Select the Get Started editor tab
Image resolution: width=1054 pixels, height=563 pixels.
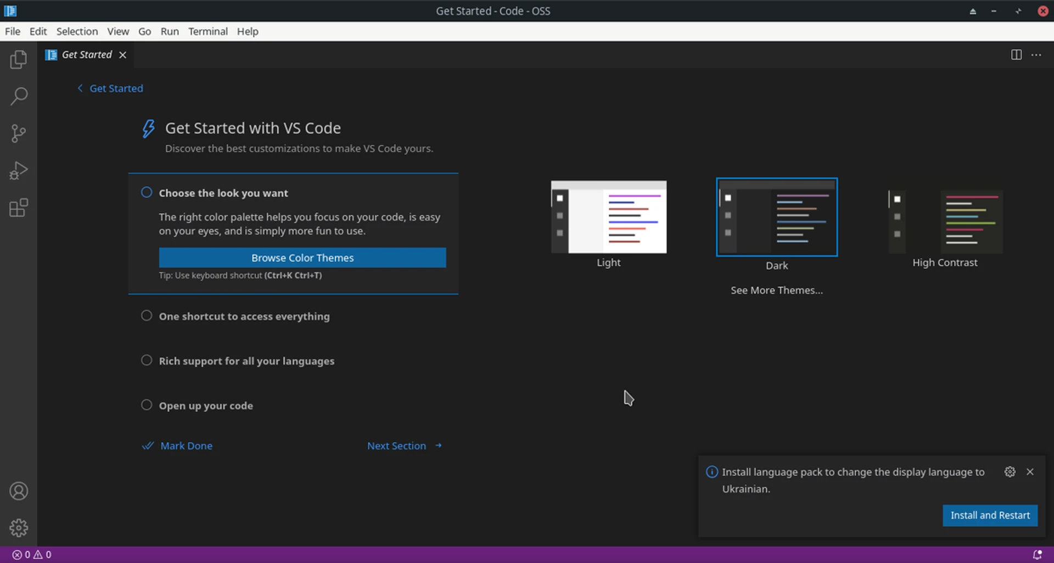point(87,55)
